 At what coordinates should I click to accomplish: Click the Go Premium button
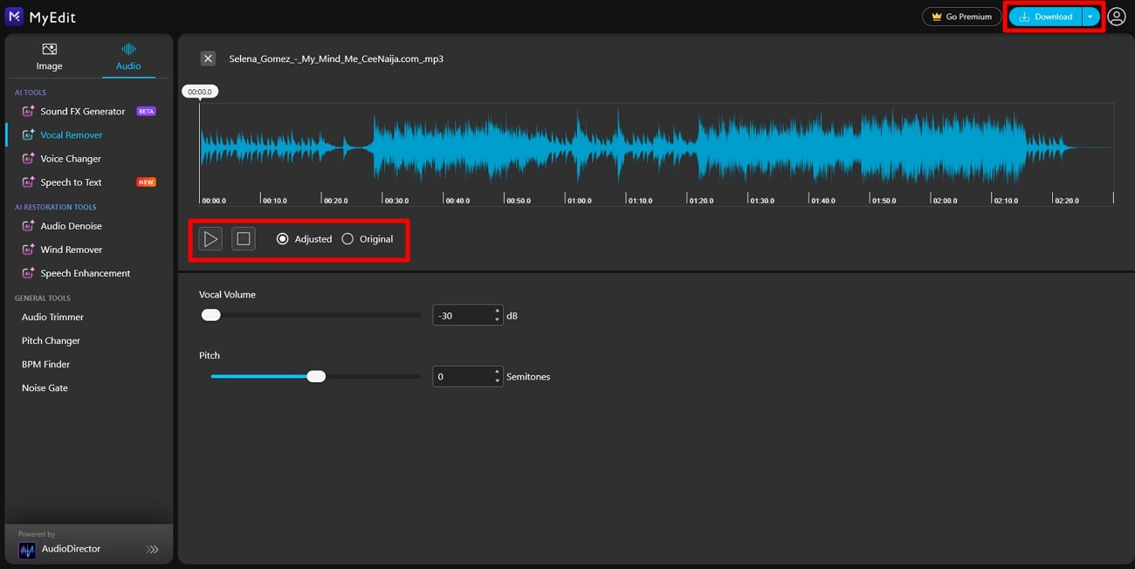(x=961, y=17)
